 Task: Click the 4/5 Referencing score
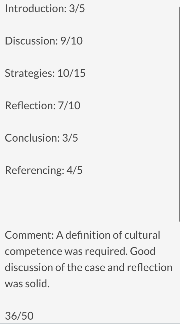tap(75, 170)
